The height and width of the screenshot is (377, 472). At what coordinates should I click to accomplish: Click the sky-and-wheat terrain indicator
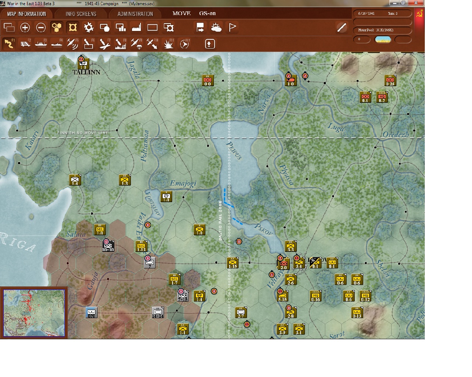(x=383, y=39)
